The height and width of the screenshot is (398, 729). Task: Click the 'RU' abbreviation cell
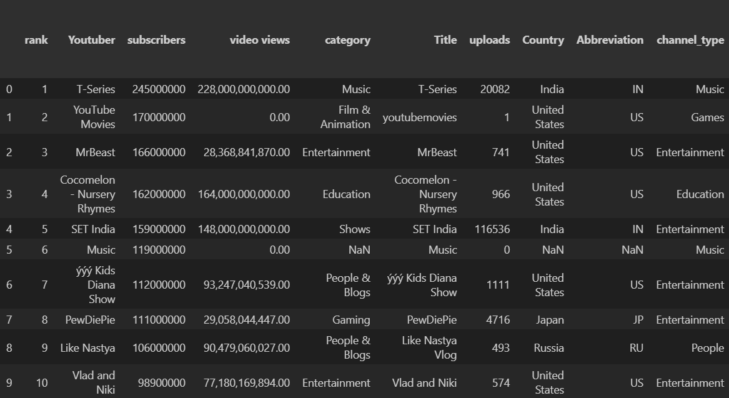(x=636, y=348)
